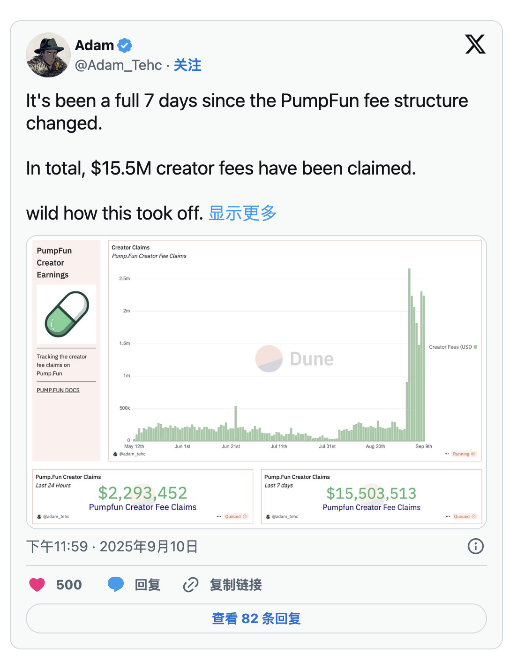Click the 关注 follow link

point(187,65)
